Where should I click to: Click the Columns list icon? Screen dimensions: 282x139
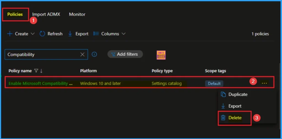96,34
